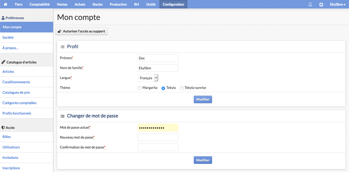Click the Nom de famille field
Screen dimensions: 349x172
pos(158,68)
